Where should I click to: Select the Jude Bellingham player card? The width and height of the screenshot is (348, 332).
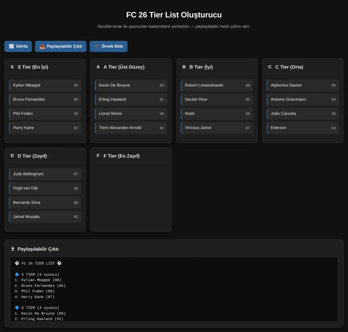pyautogui.click(x=45, y=174)
